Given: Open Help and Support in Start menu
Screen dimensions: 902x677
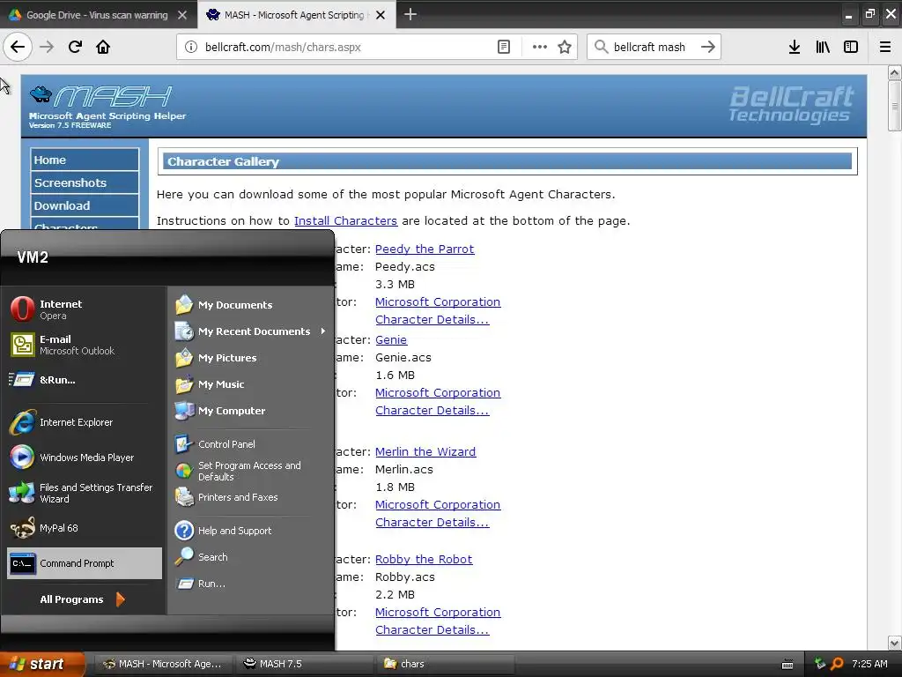Looking at the screenshot, I should [249, 531].
